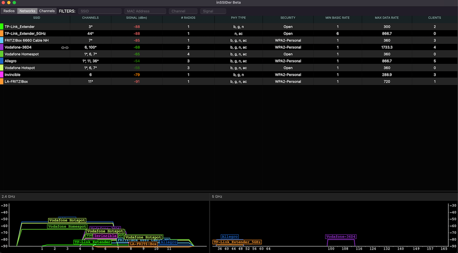
Task: Click the 2.4 GHz panel heading
Action: coord(8,196)
